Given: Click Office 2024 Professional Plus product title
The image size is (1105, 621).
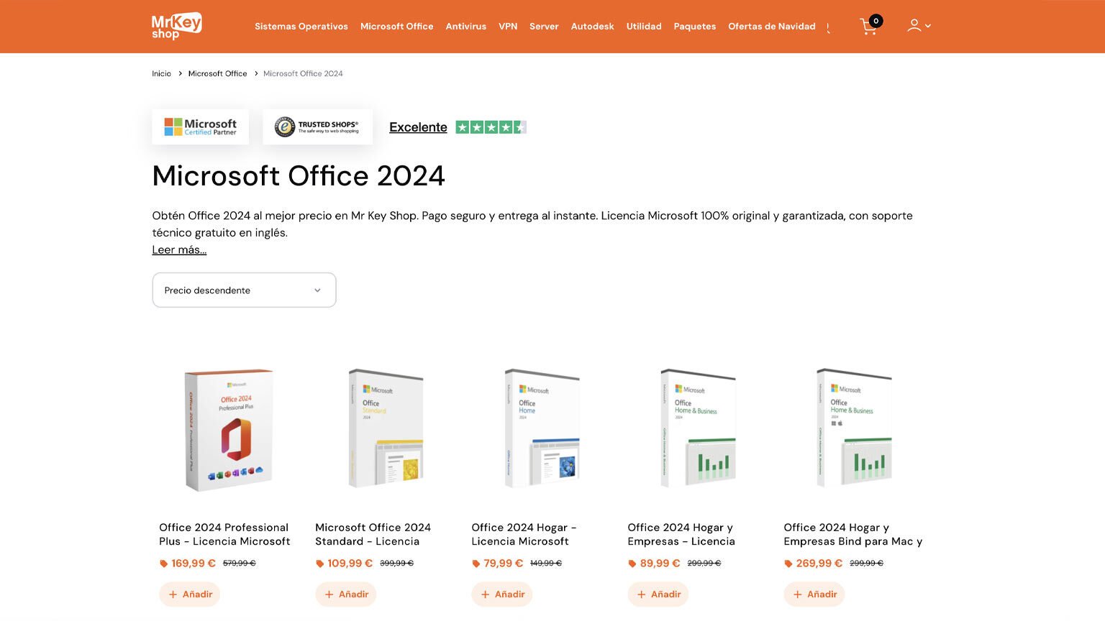Looking at the screenshot, I should tap(224, 534).
